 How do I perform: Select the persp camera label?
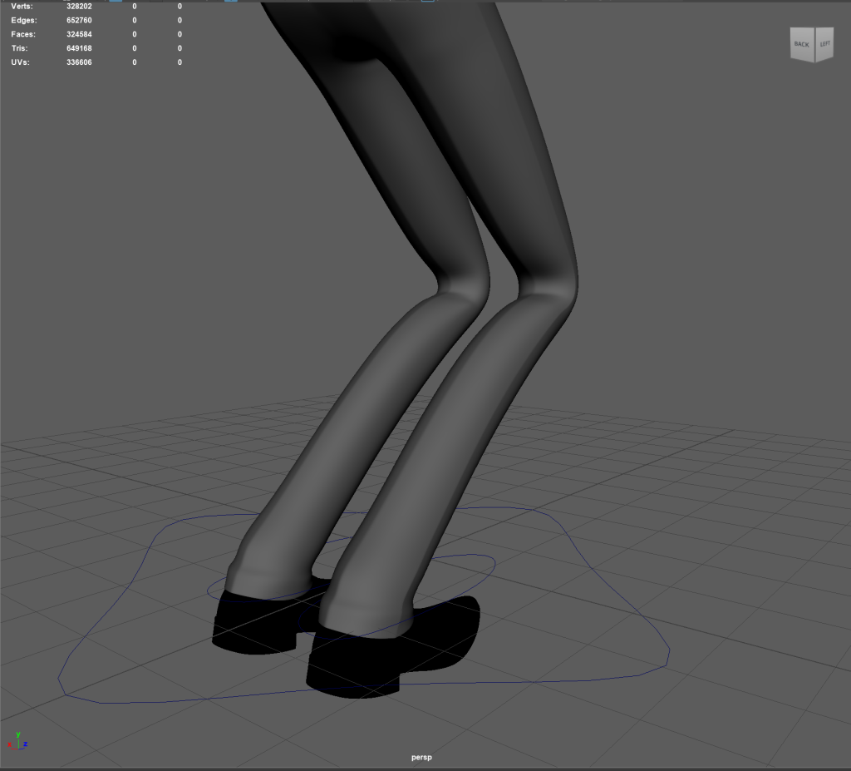[x=422, y=758]
